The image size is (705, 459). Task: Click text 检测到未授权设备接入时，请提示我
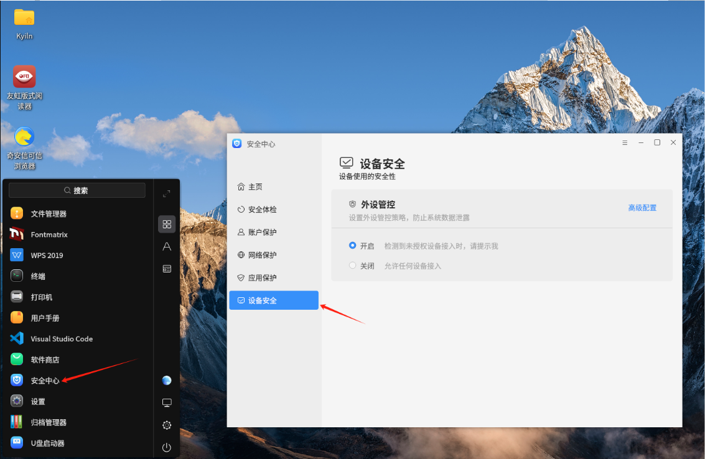441,246
